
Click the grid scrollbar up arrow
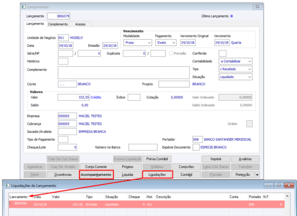click(x=287, y=196)
